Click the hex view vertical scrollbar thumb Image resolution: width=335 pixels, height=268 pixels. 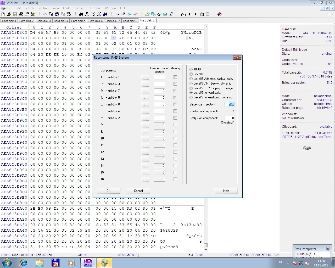click(x=206, y=245)
